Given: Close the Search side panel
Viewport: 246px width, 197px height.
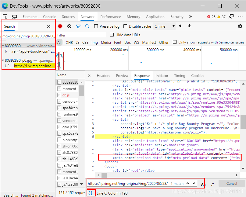Looking at the screenshot, I should coord(49,27).
